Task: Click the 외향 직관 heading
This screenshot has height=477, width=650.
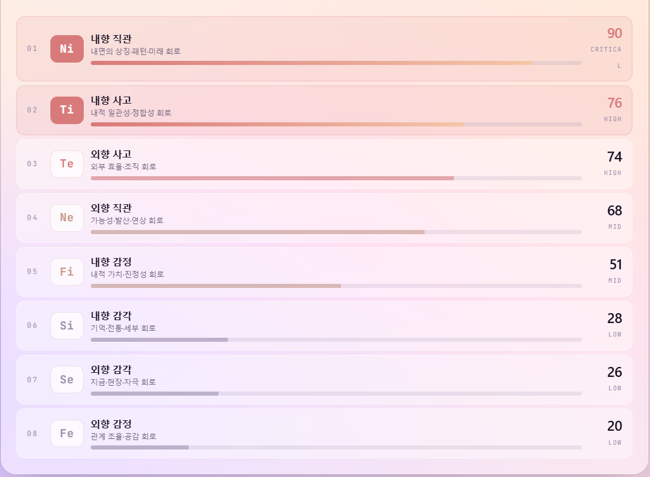Action: [111, 208]
